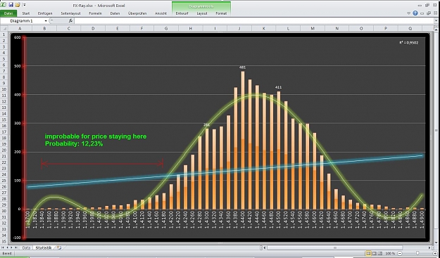Click the 'improbable for price staying here' text
Viewport: 440px width, 258px height.
tap(96, 136)
